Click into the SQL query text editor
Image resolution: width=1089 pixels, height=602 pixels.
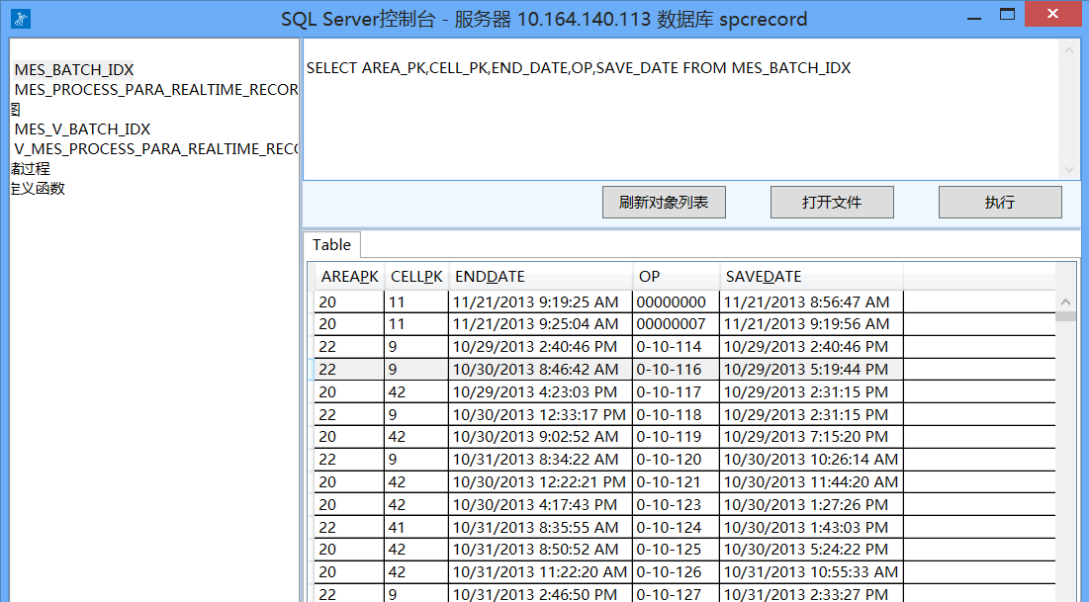click(681, 109)
